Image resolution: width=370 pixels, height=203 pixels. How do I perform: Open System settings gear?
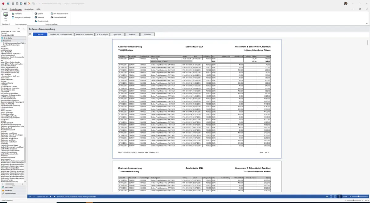39,14
